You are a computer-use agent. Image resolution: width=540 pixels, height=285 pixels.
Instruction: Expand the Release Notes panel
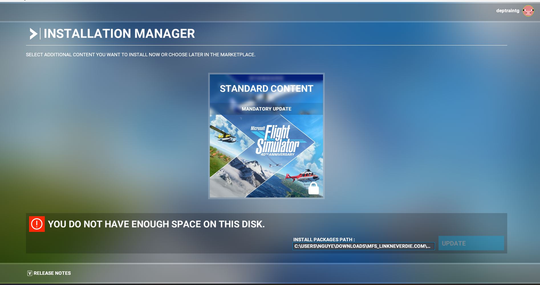coord(52,273)
